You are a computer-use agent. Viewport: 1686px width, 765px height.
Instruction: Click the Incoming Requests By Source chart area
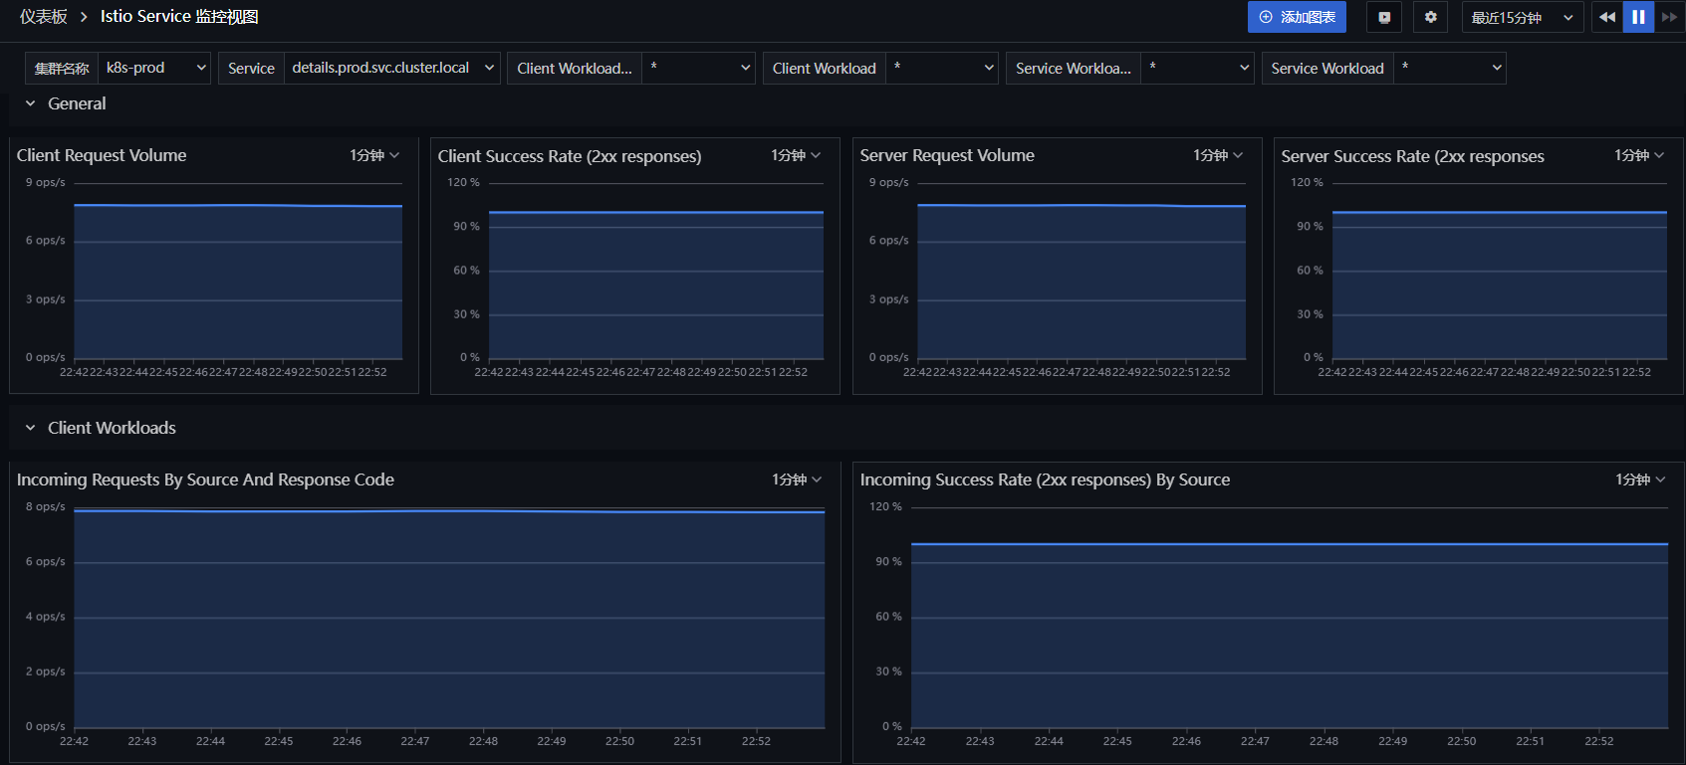pos(449,619)
